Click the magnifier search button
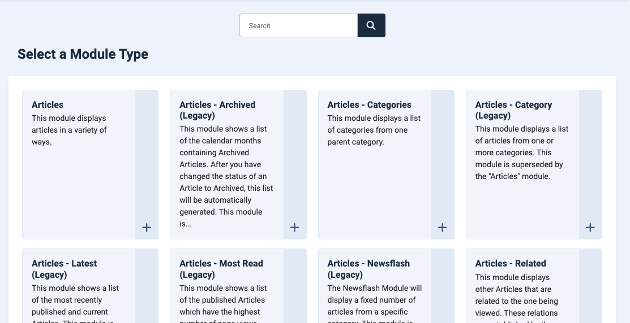The width and height of the screenshot is (630, 323). point(371,25)
